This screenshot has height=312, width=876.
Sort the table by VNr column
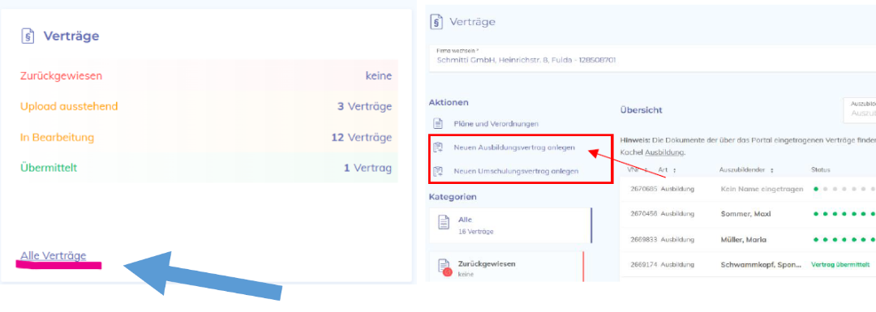(x=638, y=169)
